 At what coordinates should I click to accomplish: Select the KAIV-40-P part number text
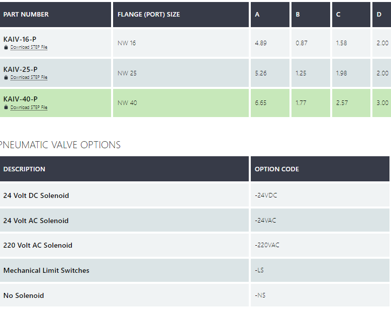tap(21, 99)
